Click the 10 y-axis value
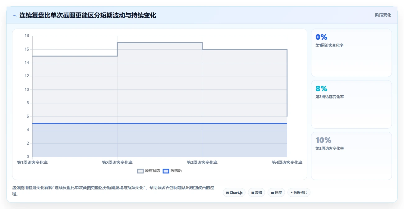This screenshot has width=404, height=209. pyautogui.click(x=27, y=89)
